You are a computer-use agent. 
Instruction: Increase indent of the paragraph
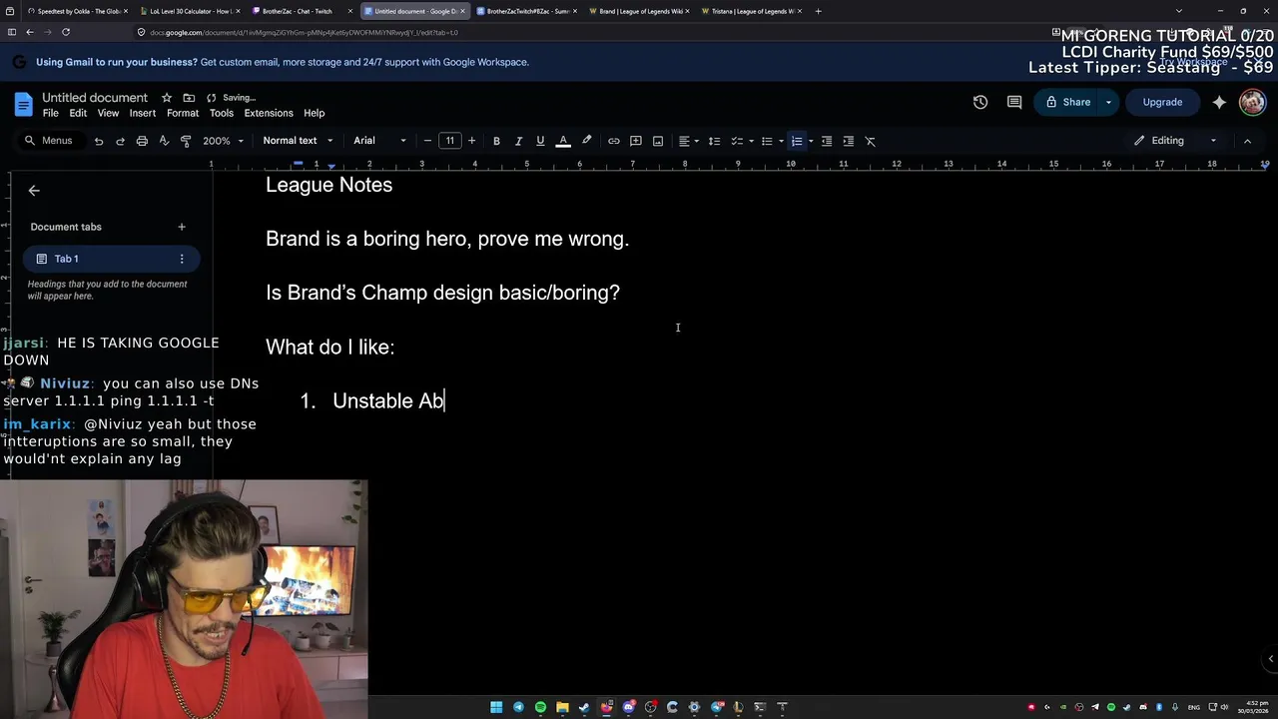[849, 141]
